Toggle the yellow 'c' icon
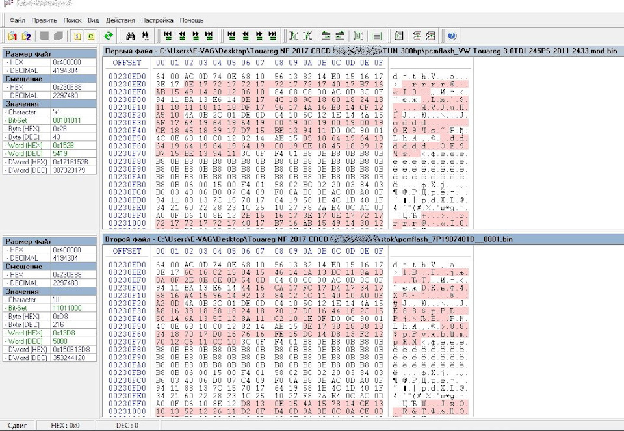 [91, 36]
